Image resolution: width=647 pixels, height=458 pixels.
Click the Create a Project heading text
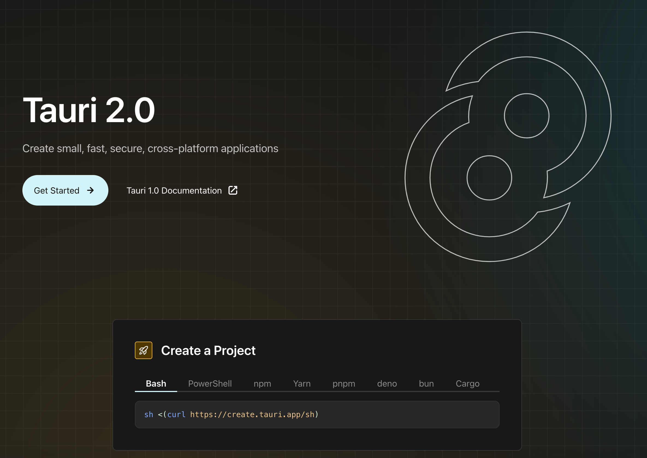point(208,351)
